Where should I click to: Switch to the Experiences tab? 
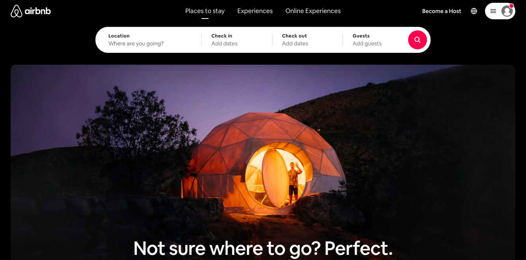tap(255, 11)
